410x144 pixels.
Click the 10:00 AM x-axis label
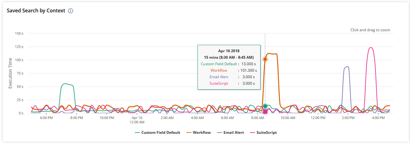(288, 118)
